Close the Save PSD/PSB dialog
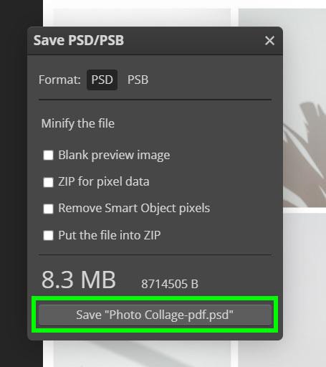This screenshot has width=326, height=367. [269, 40]
